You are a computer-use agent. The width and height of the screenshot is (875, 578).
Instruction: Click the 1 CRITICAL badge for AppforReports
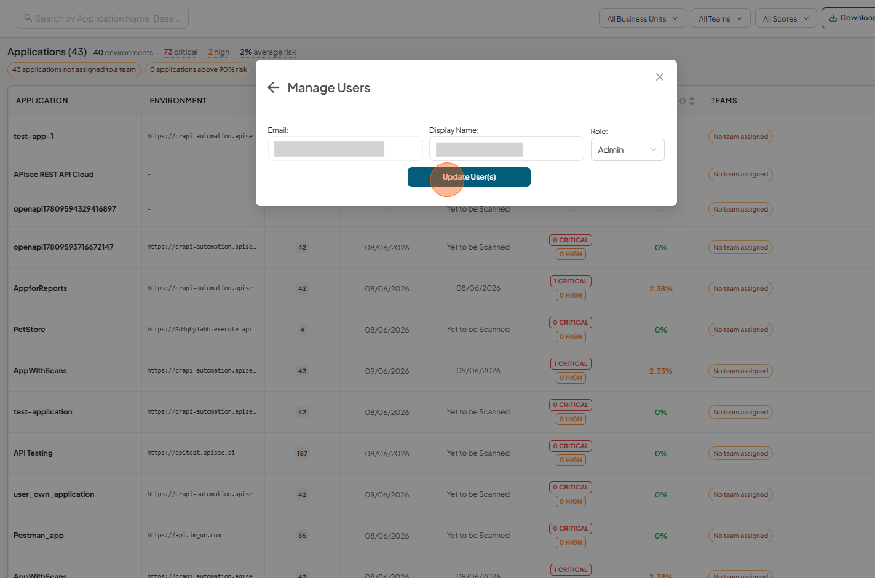(x=571, y=281)
